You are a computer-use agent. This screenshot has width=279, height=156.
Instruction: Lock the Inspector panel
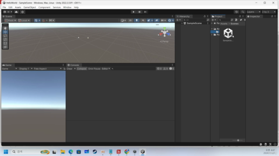pyautogui.click(x=272, y=16)
